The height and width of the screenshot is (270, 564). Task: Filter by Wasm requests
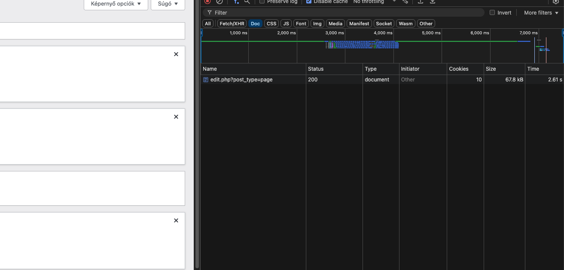tap(405, 24)
